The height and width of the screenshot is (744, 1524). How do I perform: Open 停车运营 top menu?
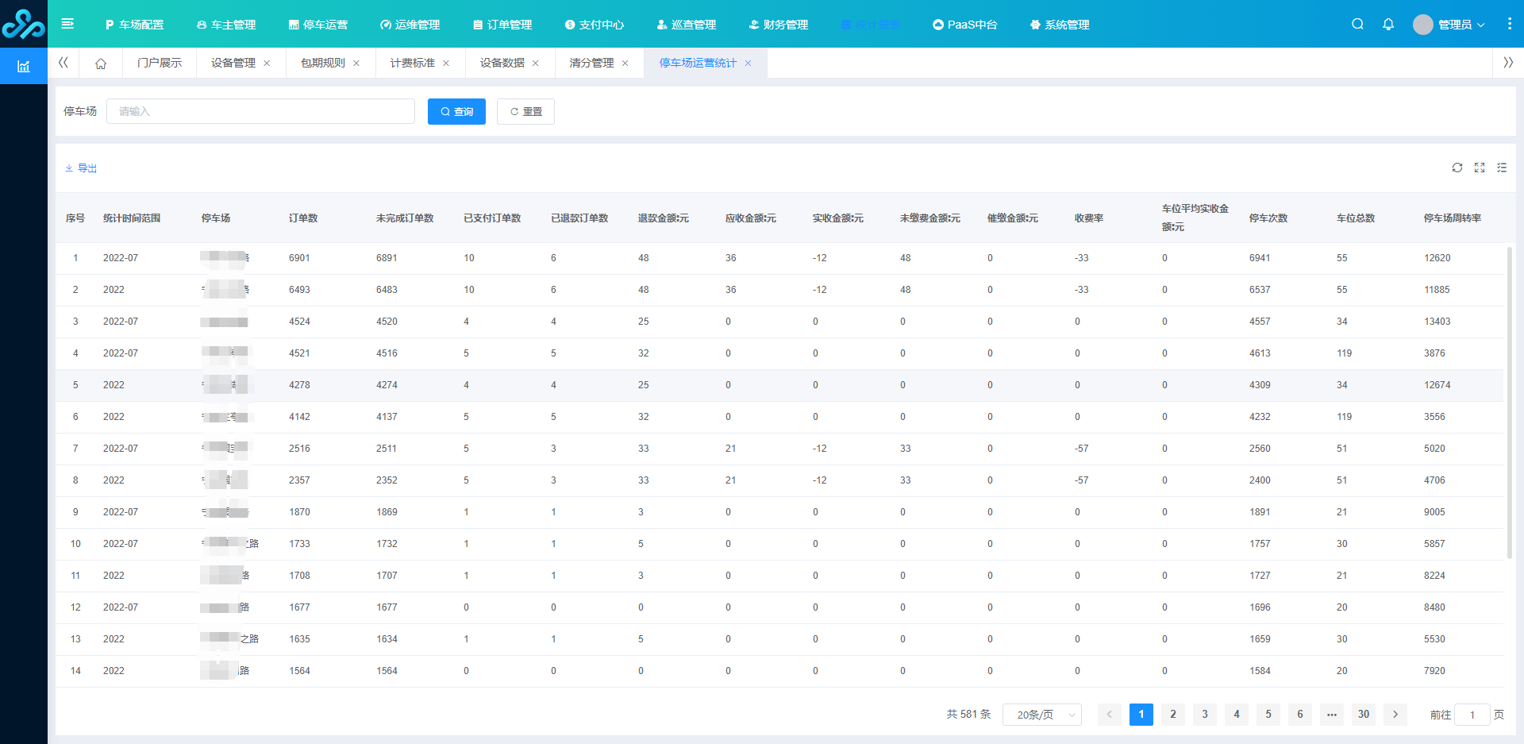coord(318,25)
